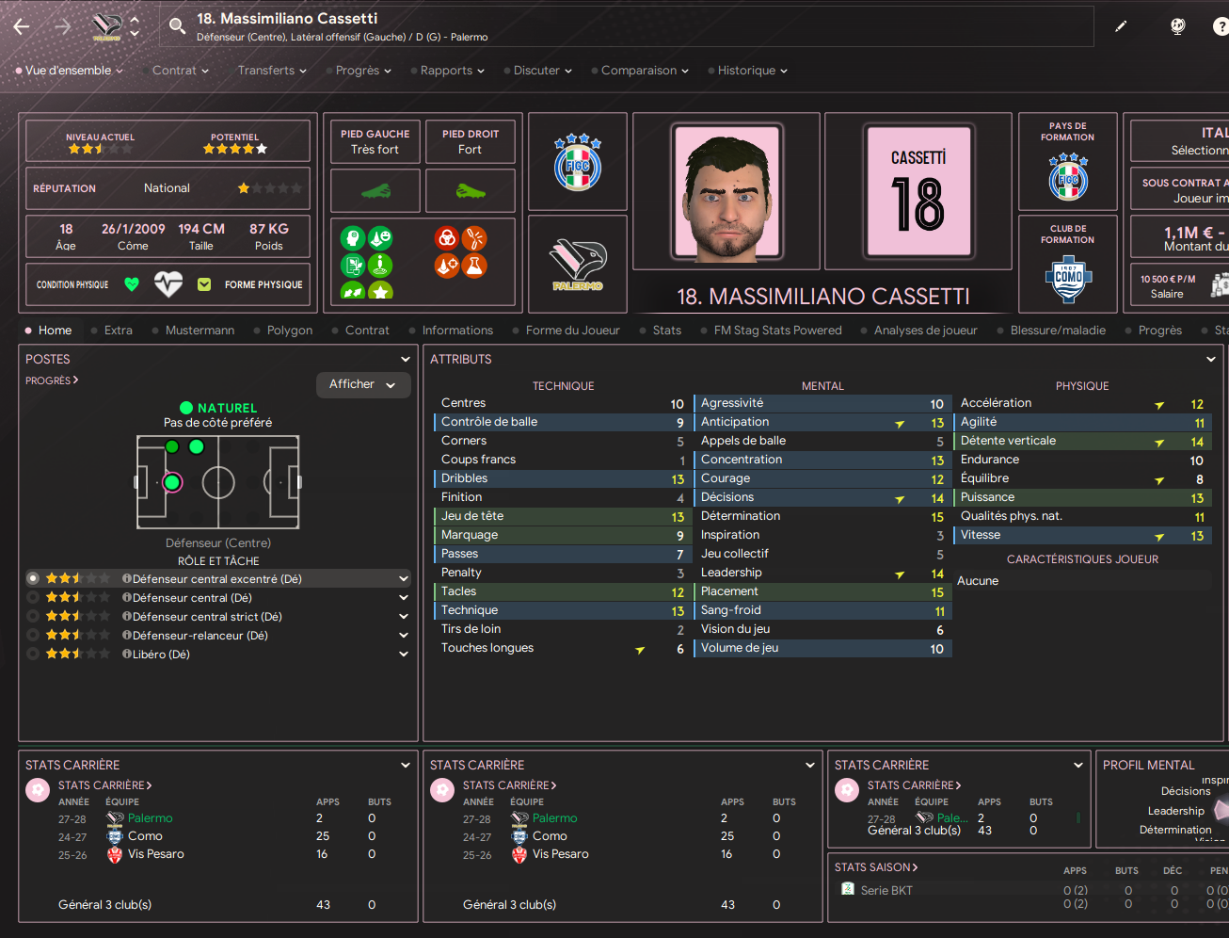Click the potential star rating
The image size is (1229, 938).
coord(235,149)
